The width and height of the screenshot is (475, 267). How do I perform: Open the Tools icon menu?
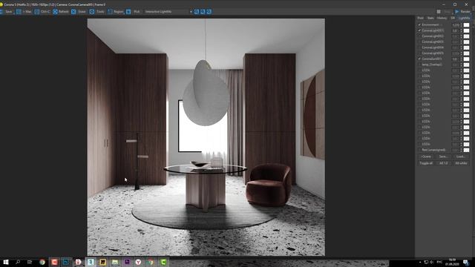coord(92,12)
